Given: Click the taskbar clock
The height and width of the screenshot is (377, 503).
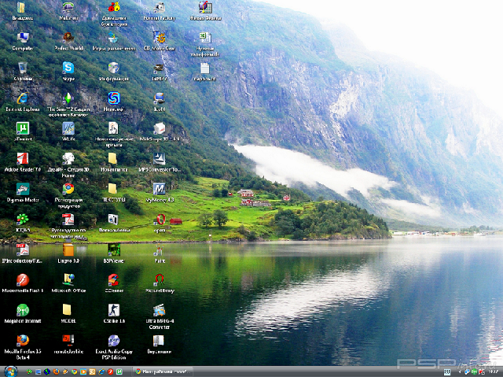Looking at the screenshot, I should (493, 371).
